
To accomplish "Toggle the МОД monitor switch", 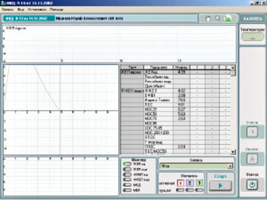I will coord(127,185).
